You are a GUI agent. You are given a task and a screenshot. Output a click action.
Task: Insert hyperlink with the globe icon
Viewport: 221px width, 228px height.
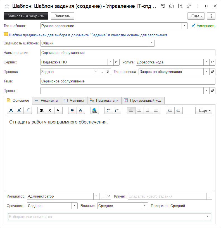click(95, 110)
